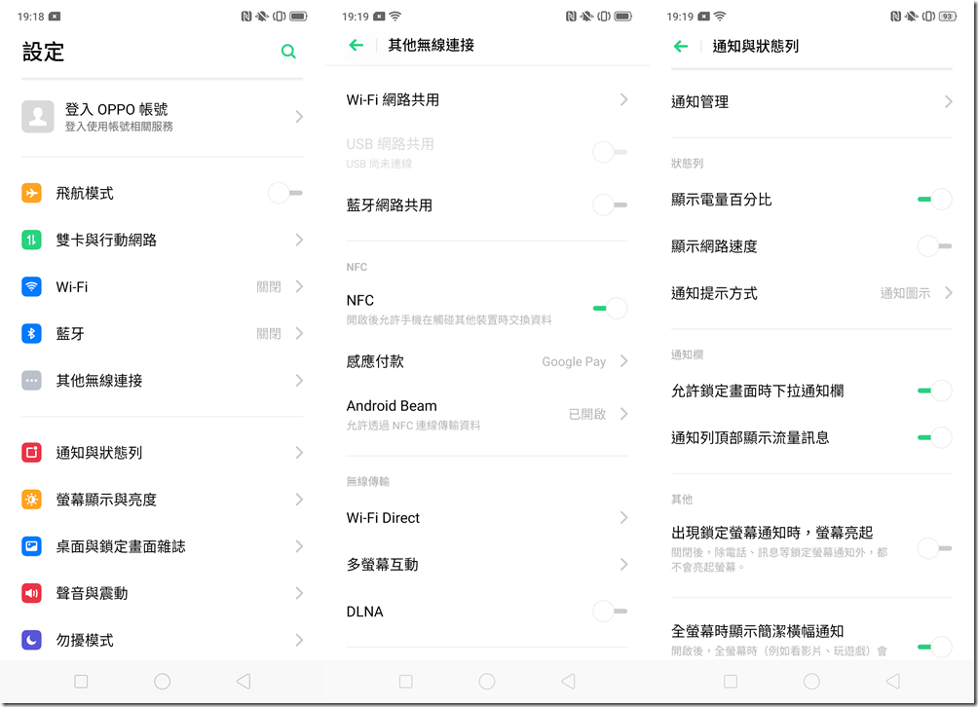
Task: Enable the DLNA switch
Action: click(x=610, y=611)
